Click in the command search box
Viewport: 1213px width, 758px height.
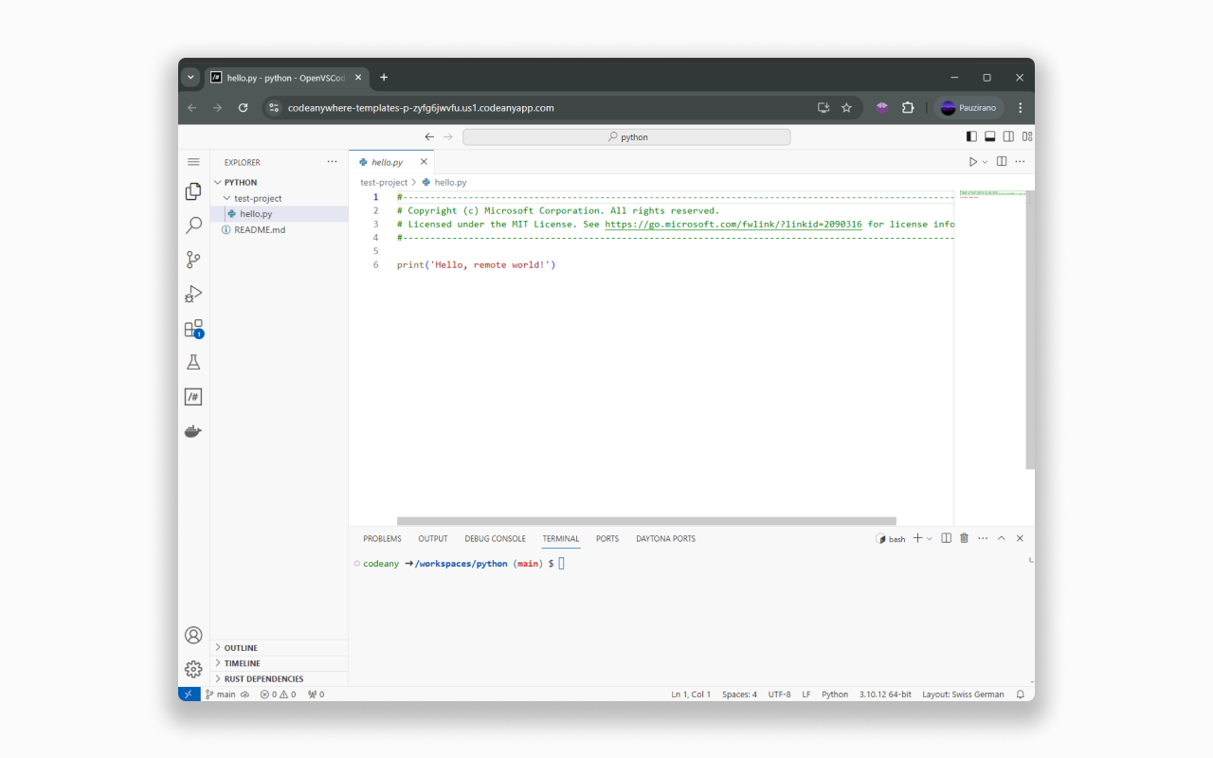pyautogui.click(x=626, y=136)
